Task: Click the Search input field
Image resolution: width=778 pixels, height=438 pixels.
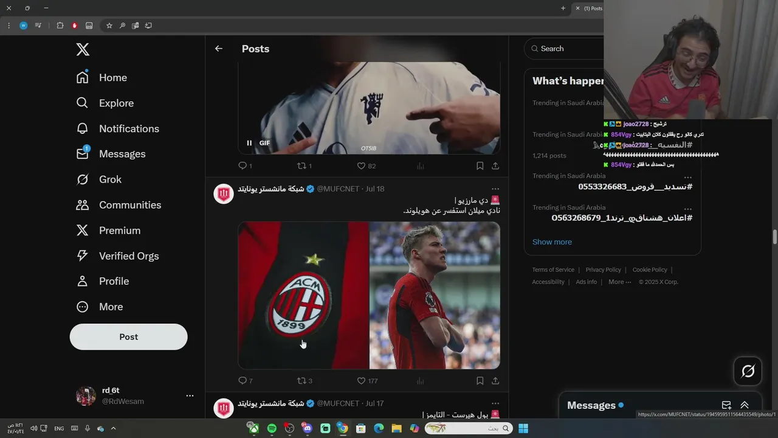Action: 565,49
